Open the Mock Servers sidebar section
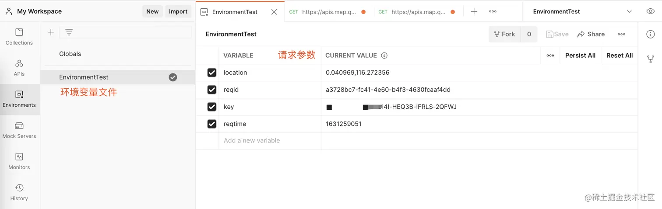This screenshot has width=662, height=209. pyautogui.click(x=19, y=130)
